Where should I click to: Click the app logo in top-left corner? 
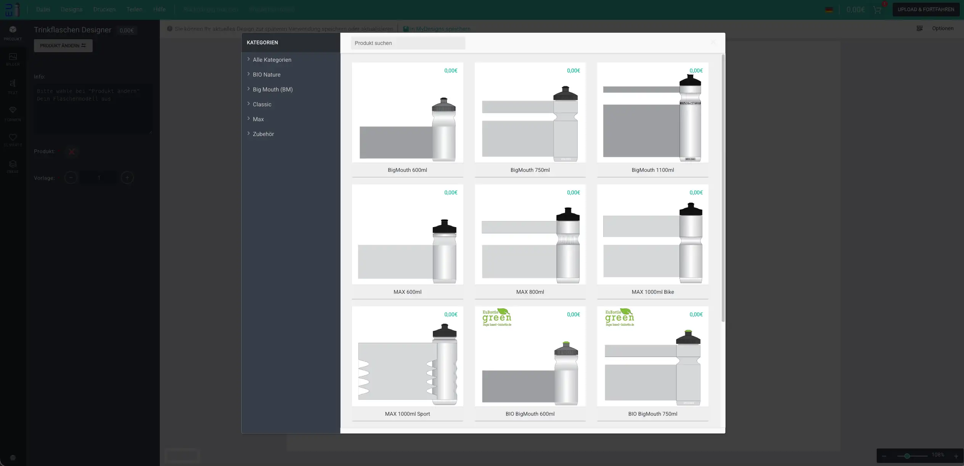[x=12, y=10]
